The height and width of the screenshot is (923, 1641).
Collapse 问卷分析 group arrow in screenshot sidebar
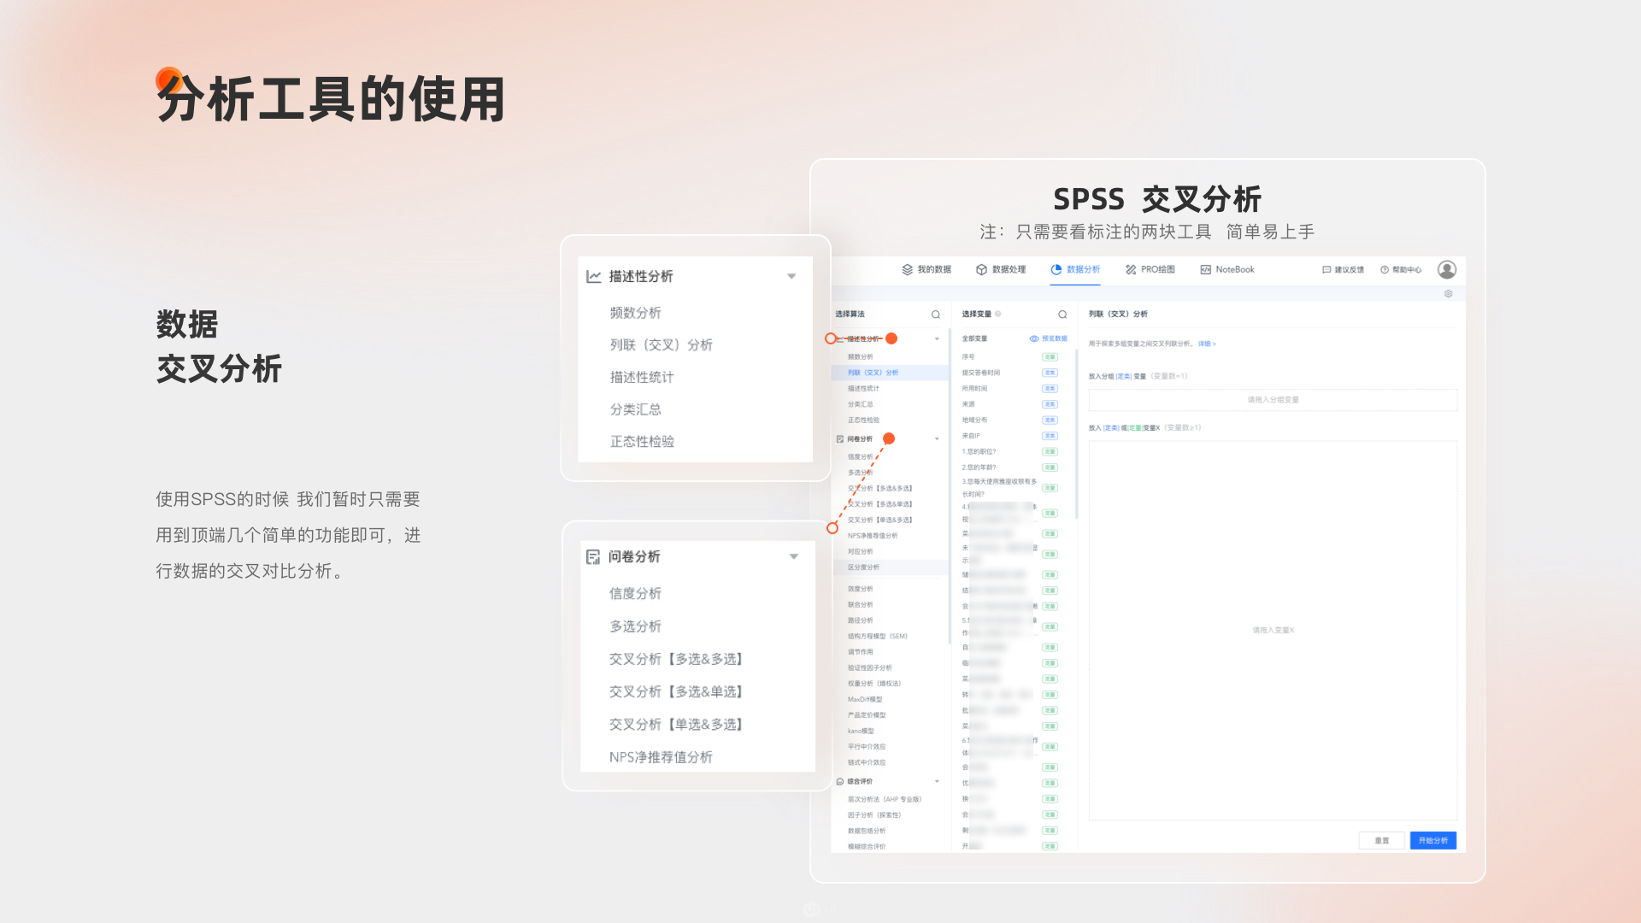click(937, 439)
